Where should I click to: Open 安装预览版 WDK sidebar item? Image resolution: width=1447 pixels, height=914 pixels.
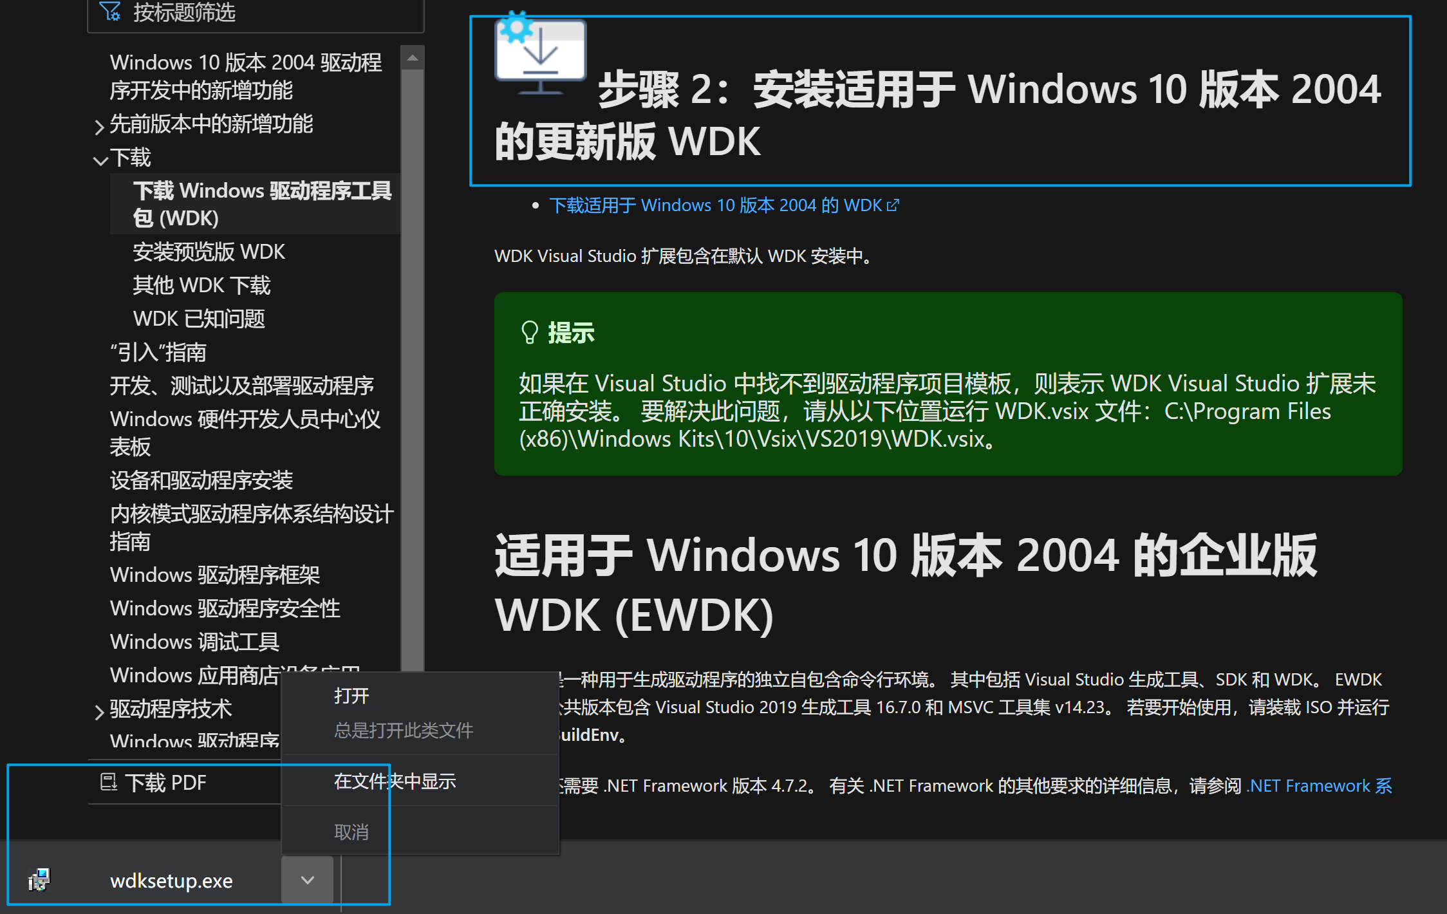209,252
